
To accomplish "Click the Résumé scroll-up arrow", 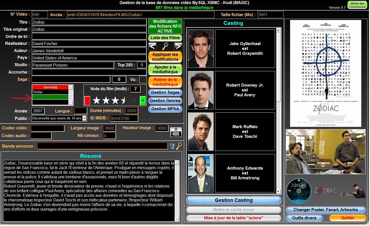I will [x=177, y=162].
